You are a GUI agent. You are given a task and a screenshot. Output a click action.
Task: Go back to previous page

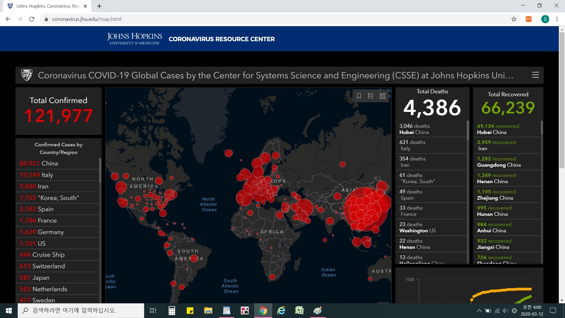[8, 19]
